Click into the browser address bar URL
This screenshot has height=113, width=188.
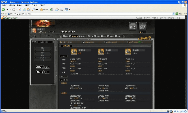[90, 14]
